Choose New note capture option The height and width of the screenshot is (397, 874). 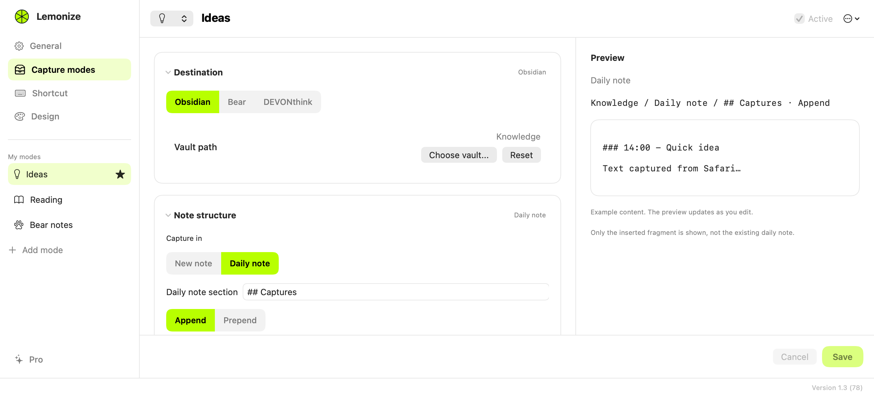(x=193, y=263)
